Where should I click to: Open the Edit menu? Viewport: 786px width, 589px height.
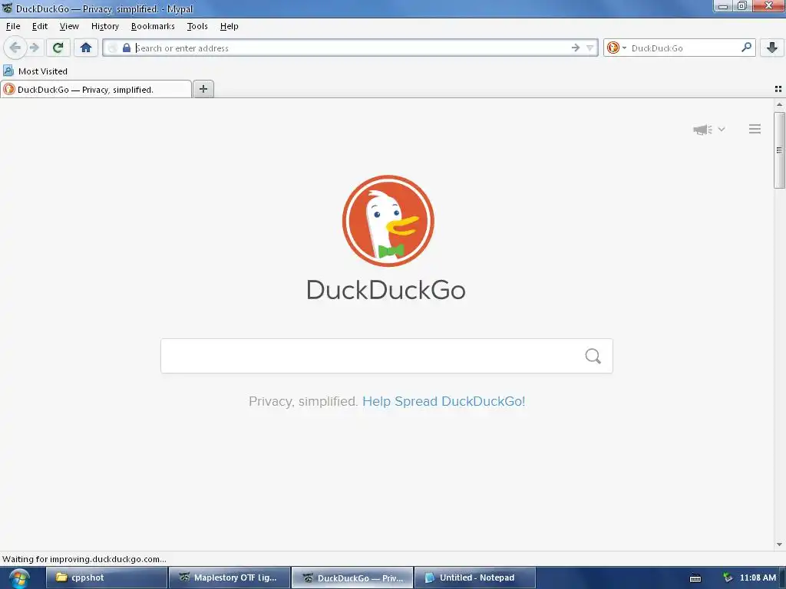40,26
